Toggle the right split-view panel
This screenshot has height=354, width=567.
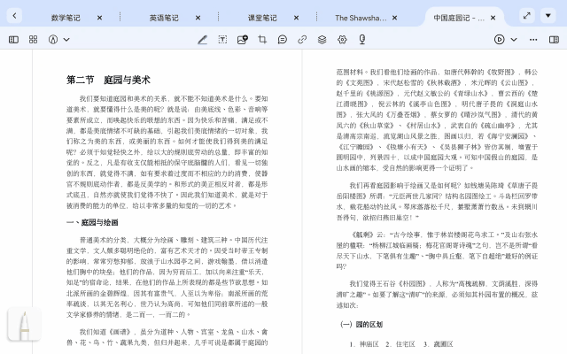click(554, 39)
